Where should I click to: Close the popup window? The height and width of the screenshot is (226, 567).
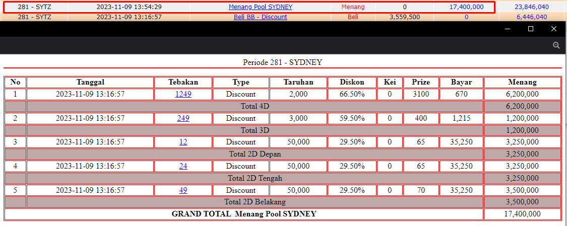(554, 29)
